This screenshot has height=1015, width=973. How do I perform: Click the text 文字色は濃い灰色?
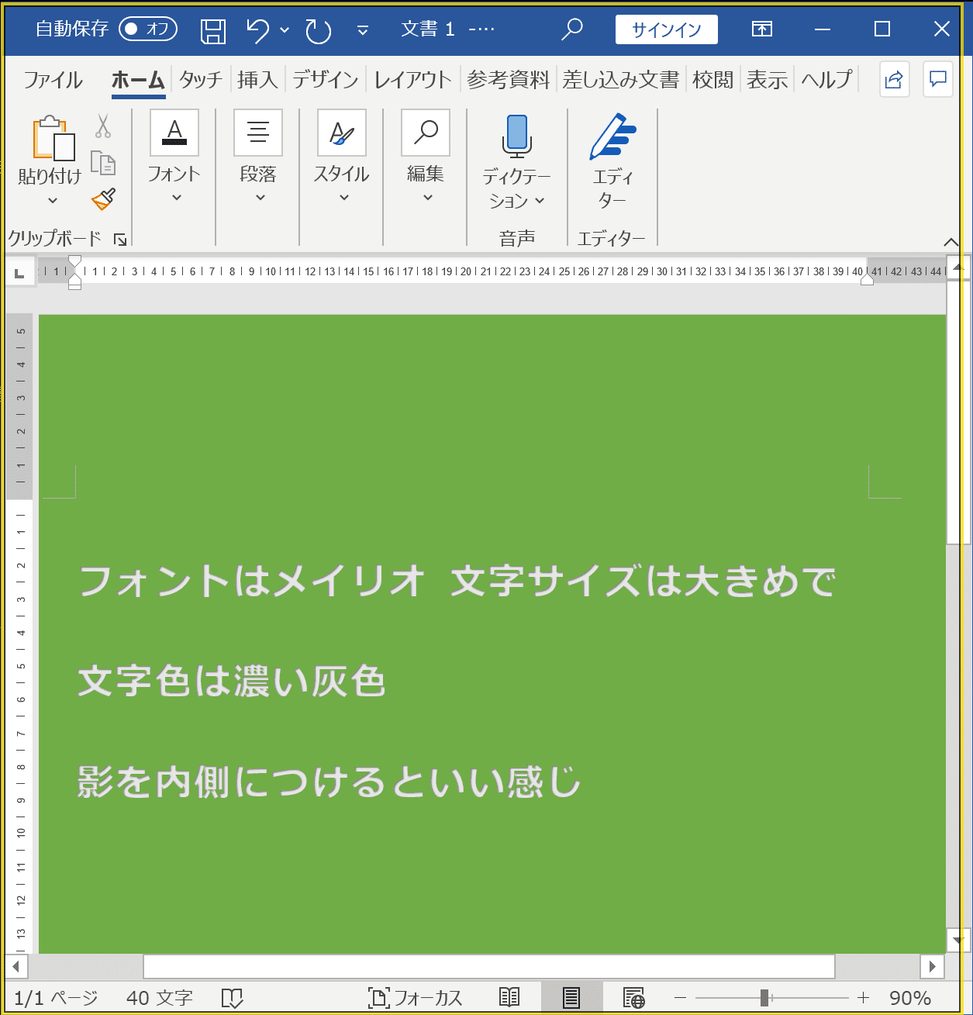click(x=231, y=682)
